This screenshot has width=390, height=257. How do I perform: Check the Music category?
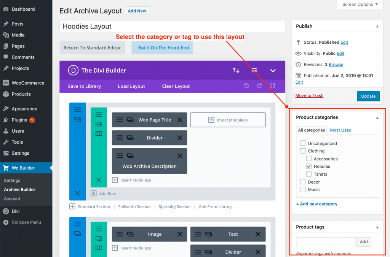coord(303,189)
